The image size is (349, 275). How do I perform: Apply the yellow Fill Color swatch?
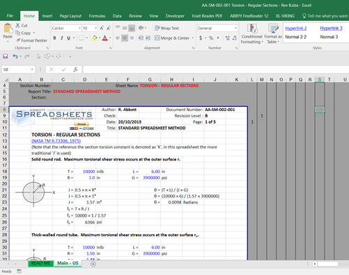95,38
